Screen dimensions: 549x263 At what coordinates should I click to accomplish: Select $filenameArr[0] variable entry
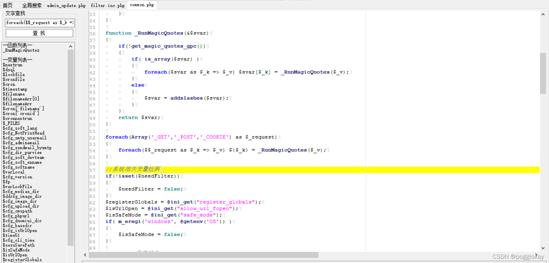coord(21,99)
